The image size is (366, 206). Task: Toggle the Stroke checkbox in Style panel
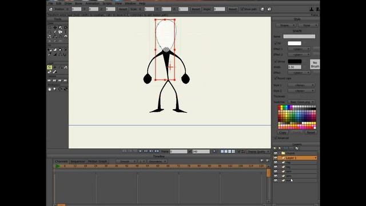[276, 62]
